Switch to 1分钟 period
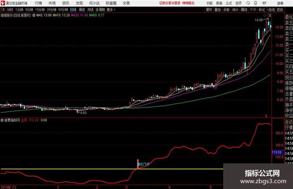The height and width of the screenshot is (189, 293). (x=19, y=10)
